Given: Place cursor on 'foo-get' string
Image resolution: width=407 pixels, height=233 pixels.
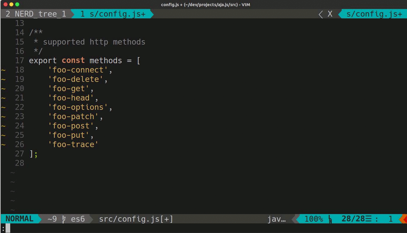Looking at the screenshot, I should coord(69,89).
